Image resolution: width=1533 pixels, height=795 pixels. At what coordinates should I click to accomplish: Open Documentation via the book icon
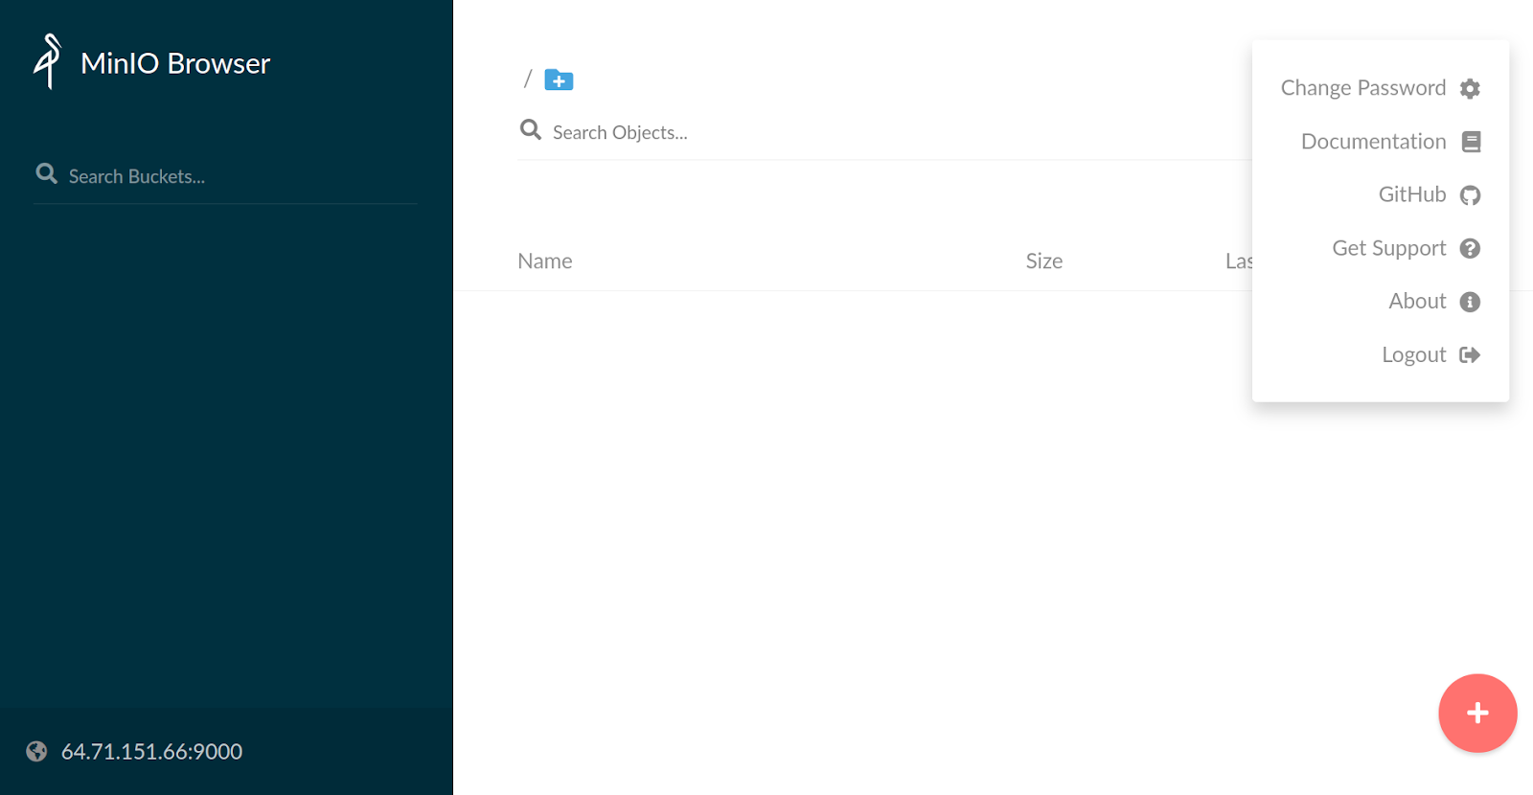pyautogui.click(x=1471, y=142)
